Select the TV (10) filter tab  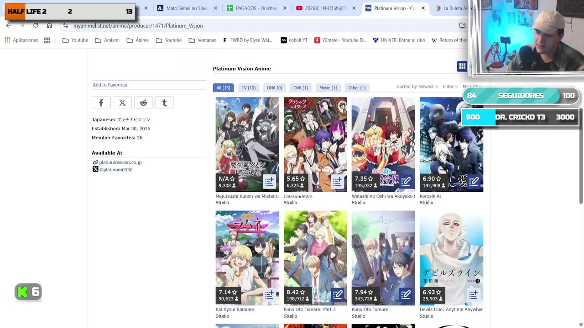click(249, 87)
